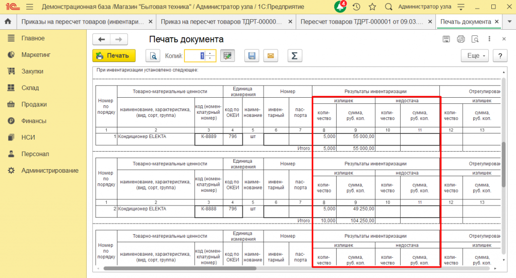Increase copies with up stepper
This screenshot has width=516, height=278.
(x=210, y=53)
